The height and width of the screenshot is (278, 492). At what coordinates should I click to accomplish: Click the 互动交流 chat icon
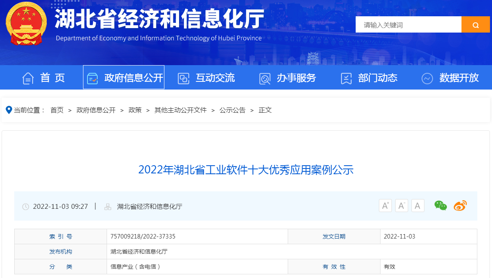[x=184, y=77]
